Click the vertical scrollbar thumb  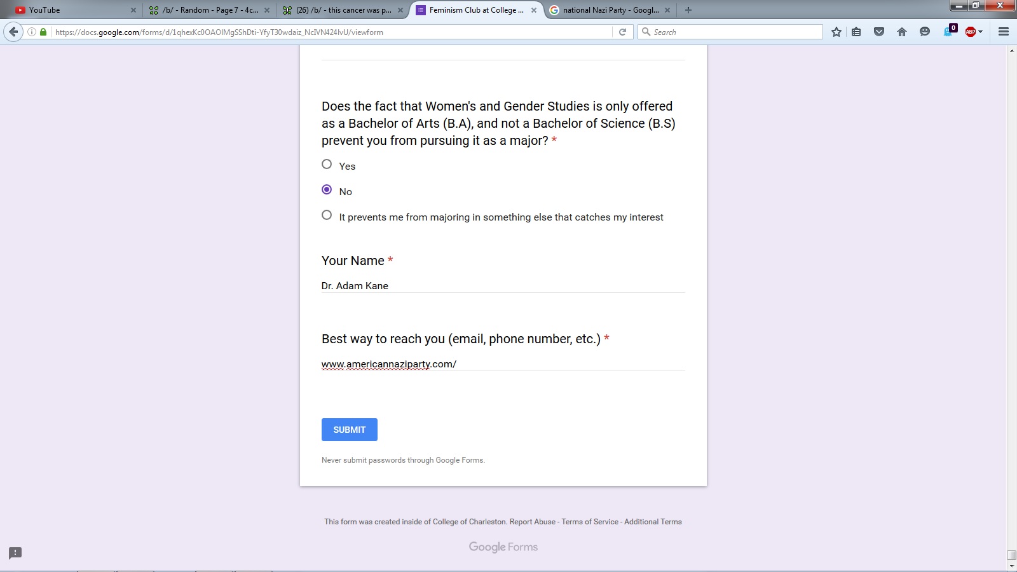(1012, 556)
